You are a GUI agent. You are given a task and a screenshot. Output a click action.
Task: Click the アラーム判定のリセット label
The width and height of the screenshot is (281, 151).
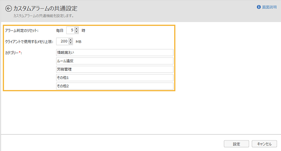(22, 31)
